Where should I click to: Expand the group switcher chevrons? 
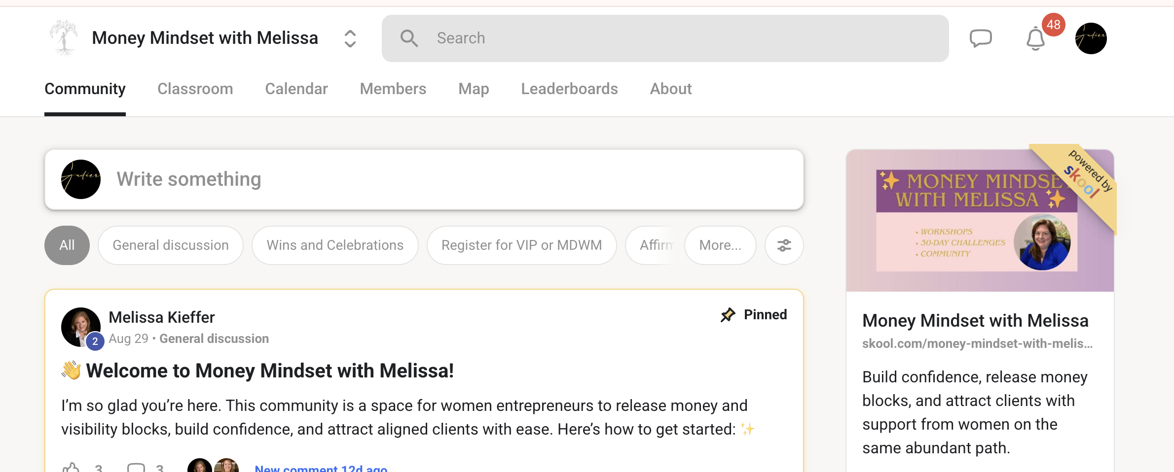point(350,38)
